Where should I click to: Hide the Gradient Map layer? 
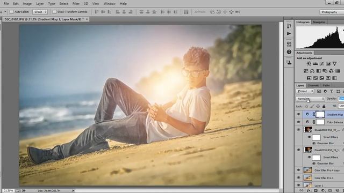tap(298, 114)
